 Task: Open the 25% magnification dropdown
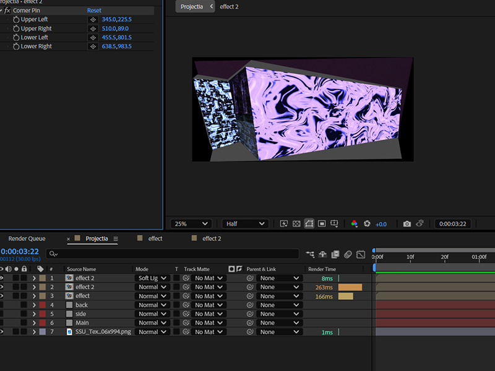click(192, 224)
